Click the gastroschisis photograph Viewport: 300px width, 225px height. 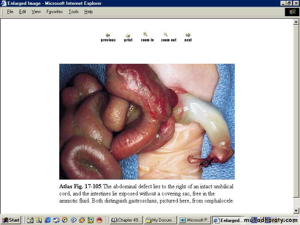coord(147,121)
